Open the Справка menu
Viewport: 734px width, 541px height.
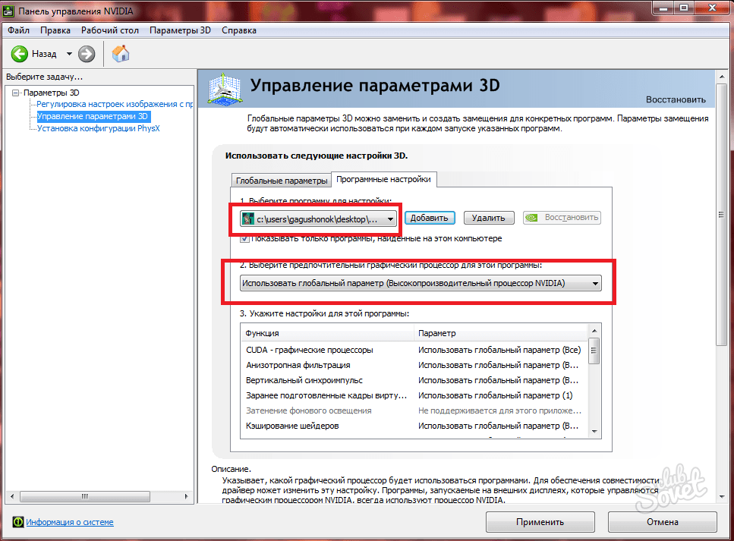(x=238, y=30)
